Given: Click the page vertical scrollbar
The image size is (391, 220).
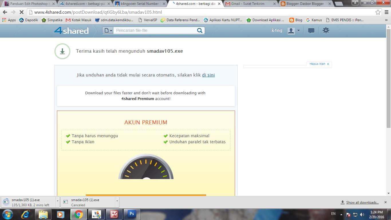Looking at the screenshot, I should click(388, 78).
